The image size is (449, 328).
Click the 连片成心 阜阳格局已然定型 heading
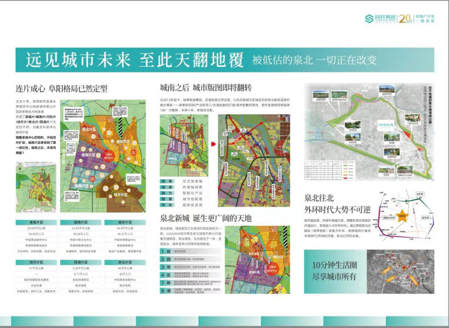tap(62, 89)
